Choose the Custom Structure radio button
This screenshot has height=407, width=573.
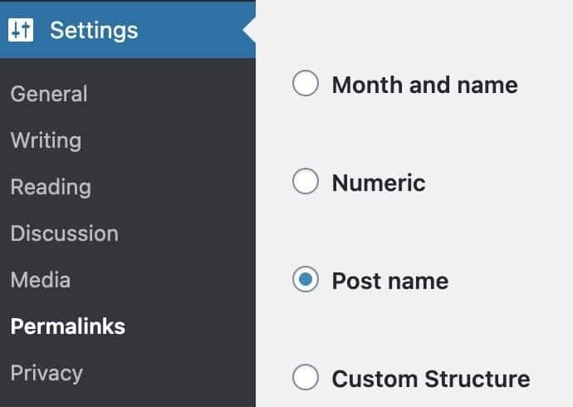pos(306,377)
